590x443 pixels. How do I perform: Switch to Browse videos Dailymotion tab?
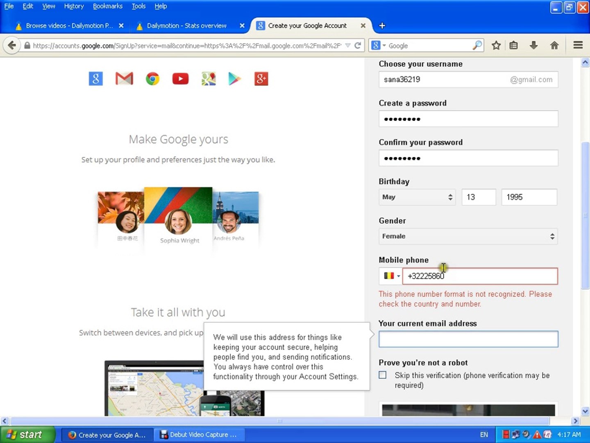[x=69, y=25]
